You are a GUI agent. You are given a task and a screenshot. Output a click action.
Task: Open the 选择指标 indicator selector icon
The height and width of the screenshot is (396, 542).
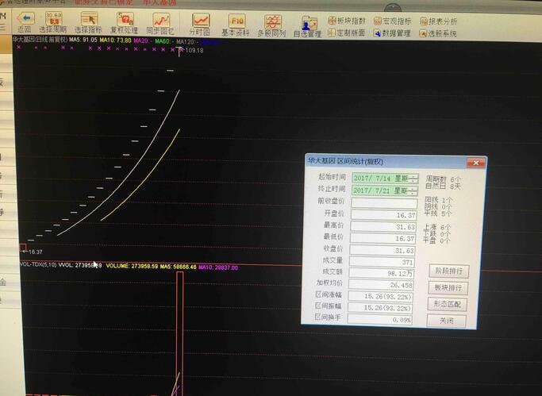point(89,18)
